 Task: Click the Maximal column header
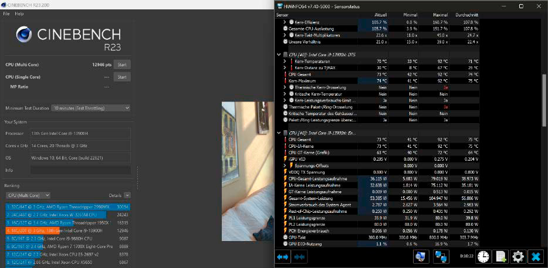click(x=441, y=15)
